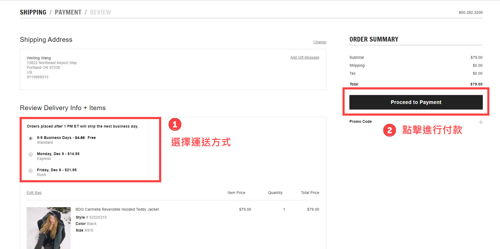Click the Edit Bag link
Image resolution: width=500 pixels, height=249 pixels.
tap(34, 193)
